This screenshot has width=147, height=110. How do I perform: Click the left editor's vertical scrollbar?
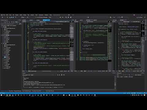(x=72, y=46)
